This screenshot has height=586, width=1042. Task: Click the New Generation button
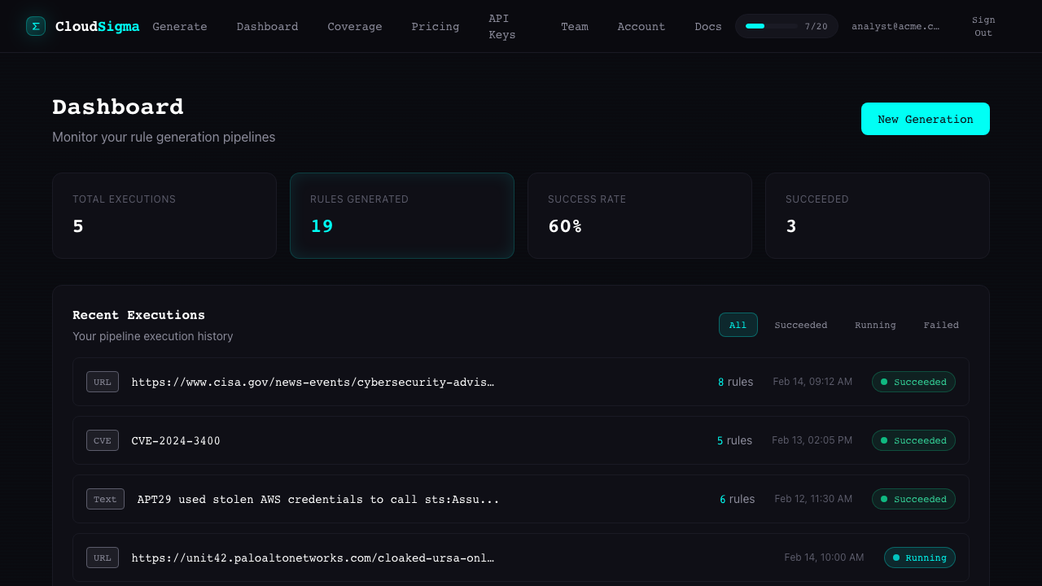[925, 119]
